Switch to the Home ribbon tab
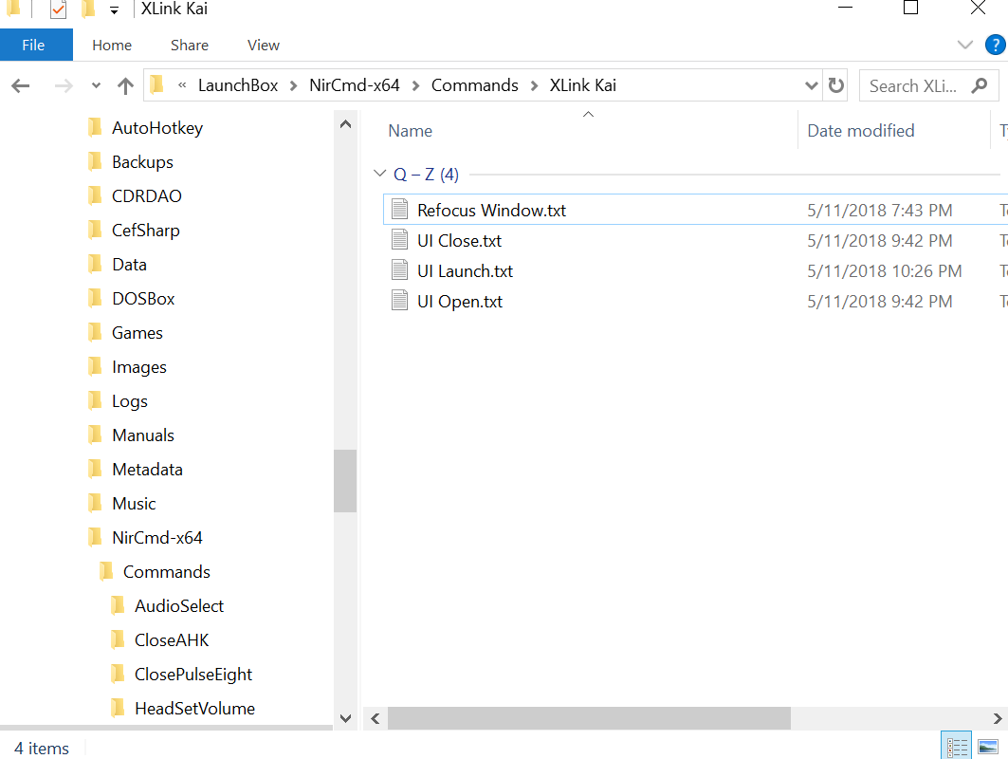 [x=112, y=45]
